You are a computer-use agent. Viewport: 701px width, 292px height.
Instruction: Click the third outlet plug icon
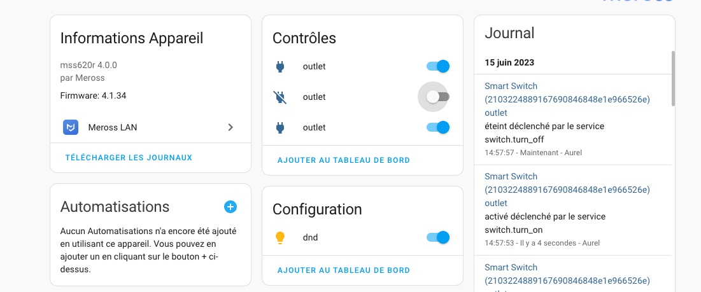280,127
